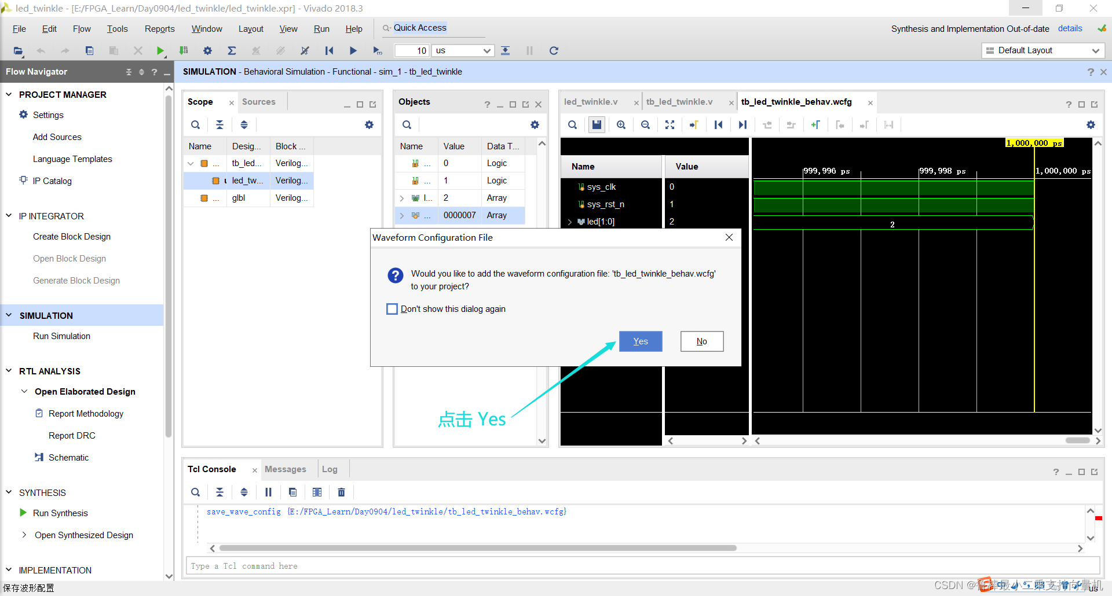Click Yes to add waveform configuration
The image size is (1112, 596).
[x=640, y=341]
